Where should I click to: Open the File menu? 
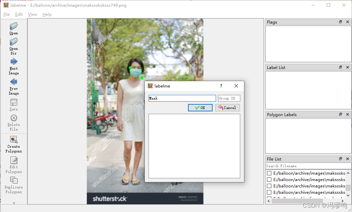click(6, 14)
